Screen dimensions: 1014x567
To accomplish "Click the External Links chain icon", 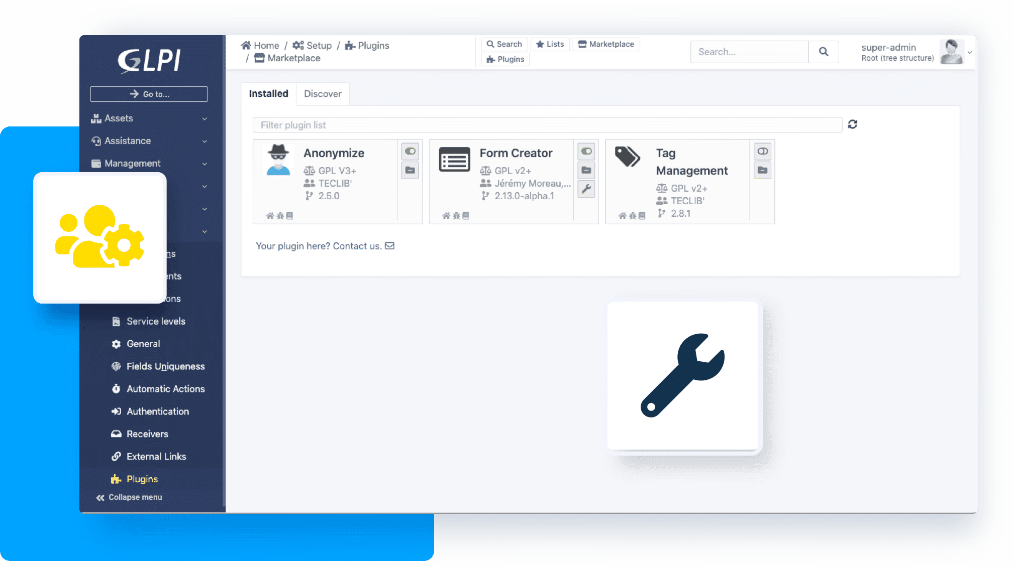I will [x=116, y=457].
